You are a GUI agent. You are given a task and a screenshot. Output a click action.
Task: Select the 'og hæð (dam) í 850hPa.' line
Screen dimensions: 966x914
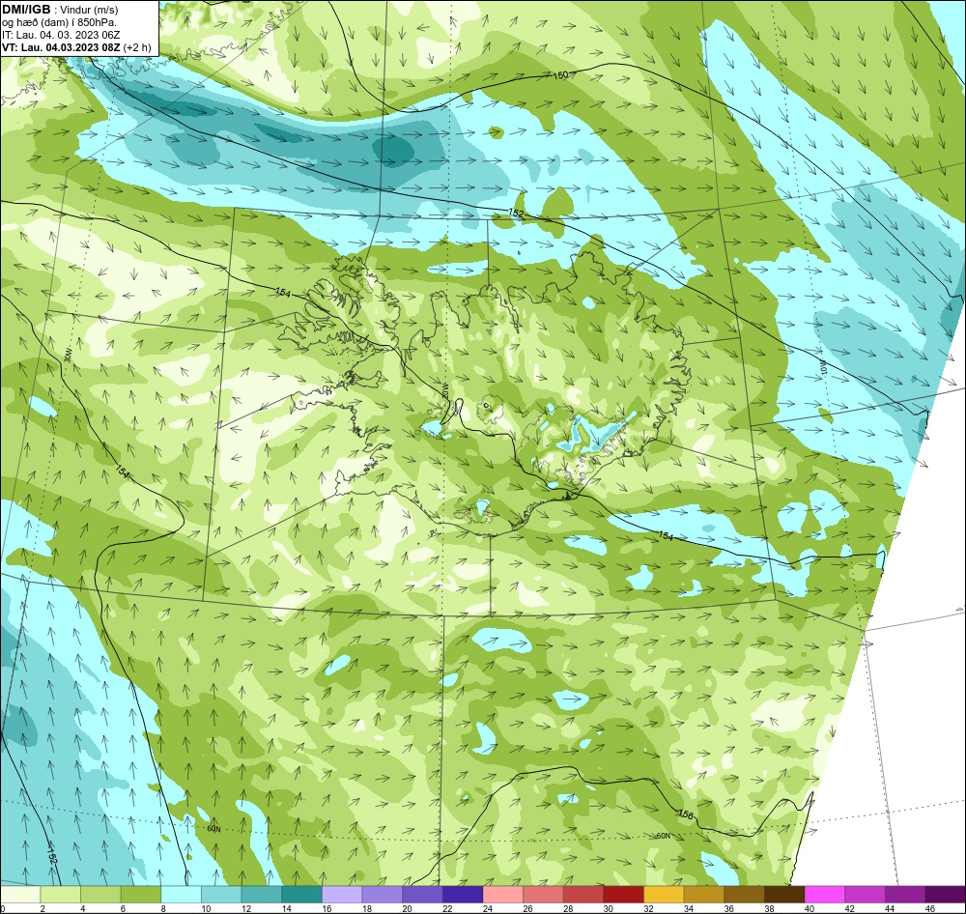(x=59, y=22)
